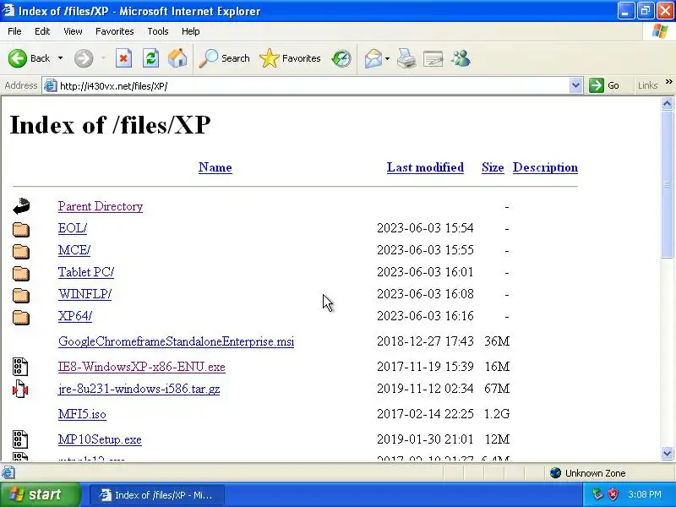Click the folder icon beside MCE/
Image resolution: width=676 pixels, height=507 pixels.
20,251
